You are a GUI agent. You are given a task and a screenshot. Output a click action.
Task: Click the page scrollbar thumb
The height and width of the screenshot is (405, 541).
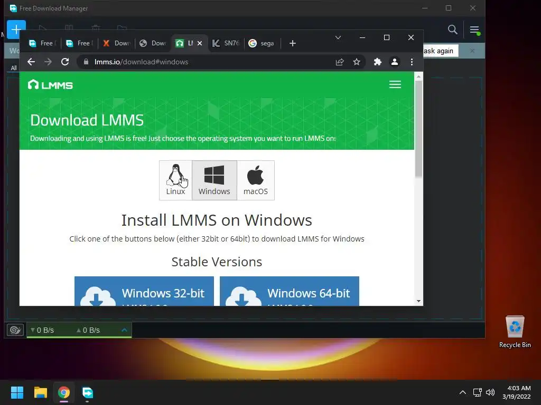(x=418, y=129)
